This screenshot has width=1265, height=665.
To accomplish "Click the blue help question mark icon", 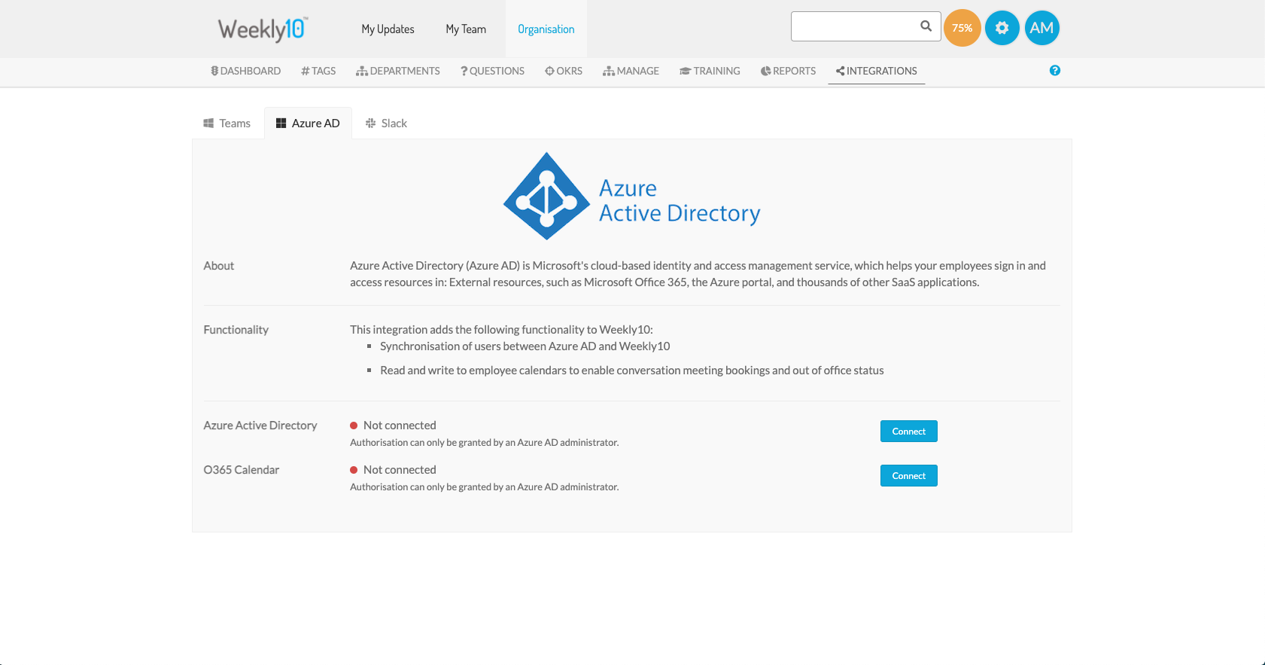I will click(1054, 71).
